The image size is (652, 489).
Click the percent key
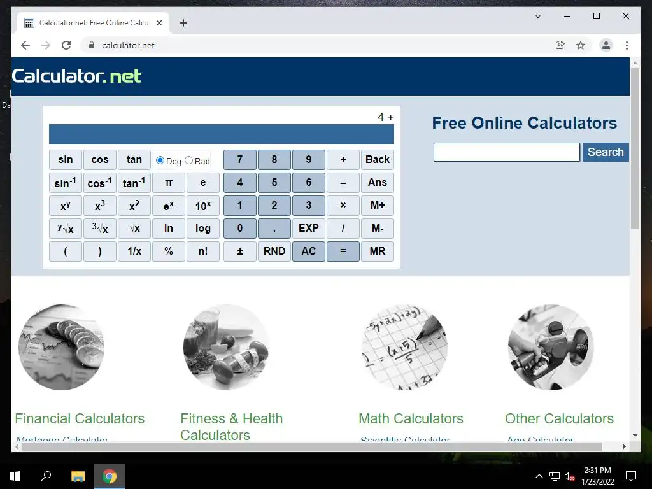pos(168,251)
